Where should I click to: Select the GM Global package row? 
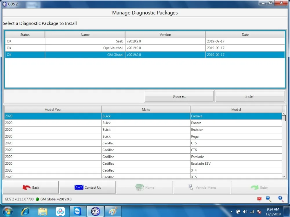[145, 55]
